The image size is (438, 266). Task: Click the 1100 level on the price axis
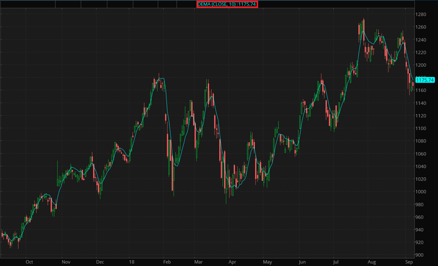click(x=420, y=129)
